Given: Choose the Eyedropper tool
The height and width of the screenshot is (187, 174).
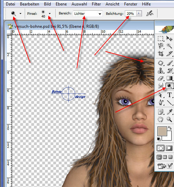Looking at the screenshot, I should pyautogui.click(x=170, y=112).
